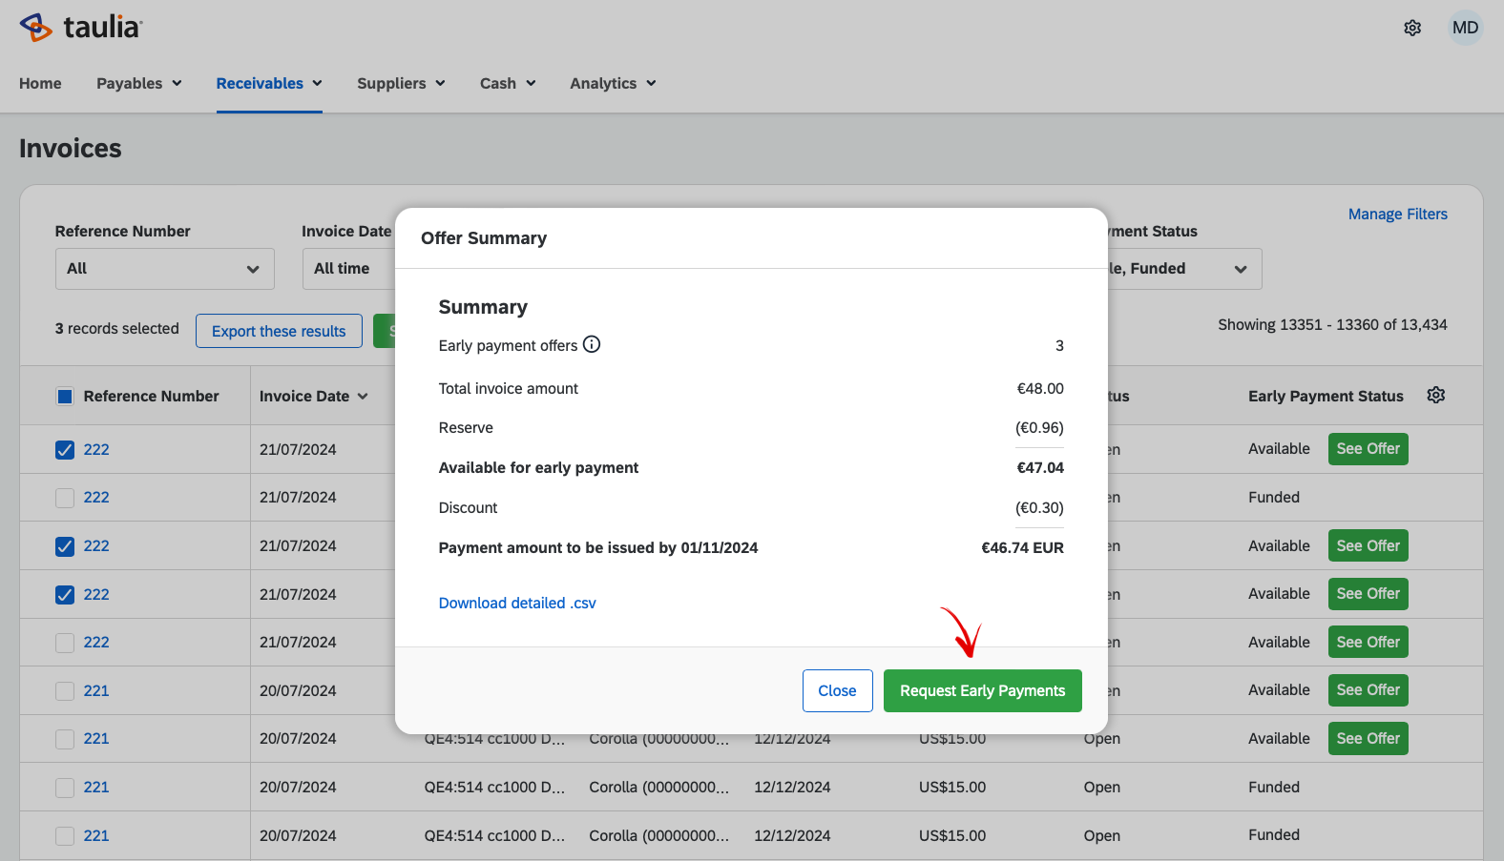Uncheck the first 222 invoice row checkbox
This screenshot has height=861, width=1504.
65,450
